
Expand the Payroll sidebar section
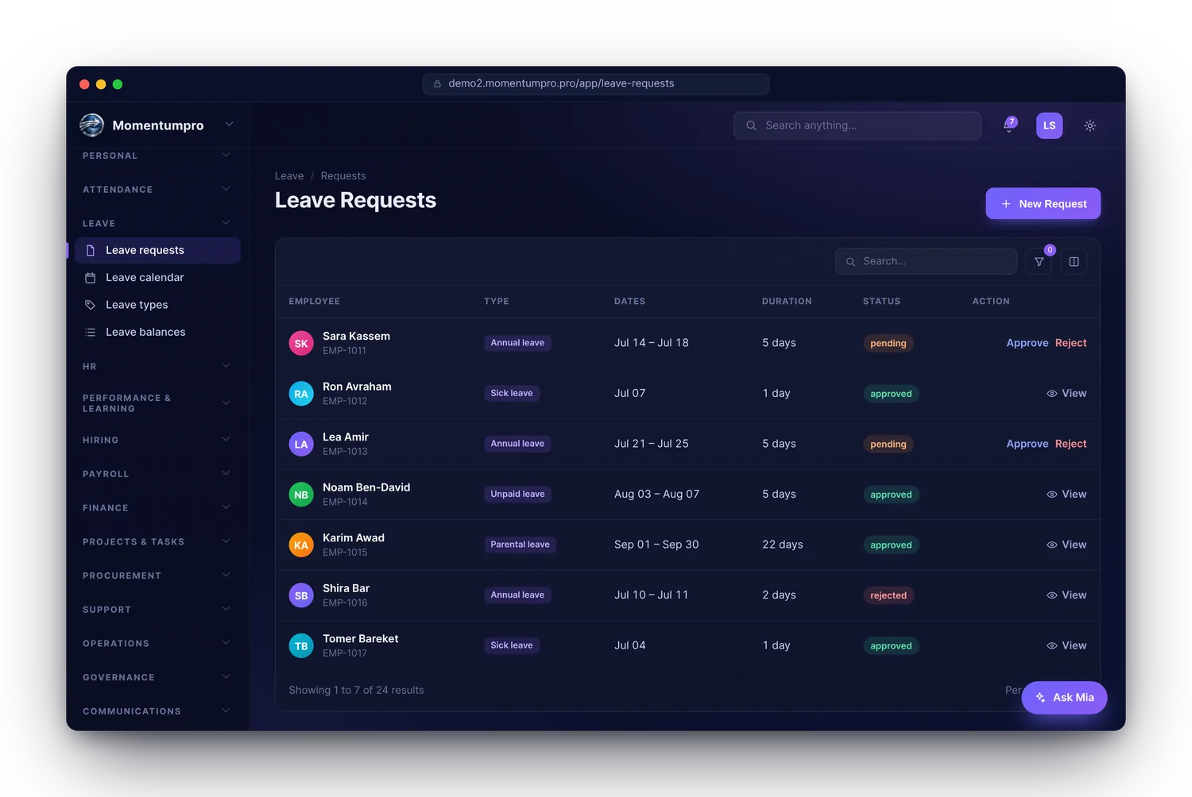pyautogui.click(x=226, y=474)
